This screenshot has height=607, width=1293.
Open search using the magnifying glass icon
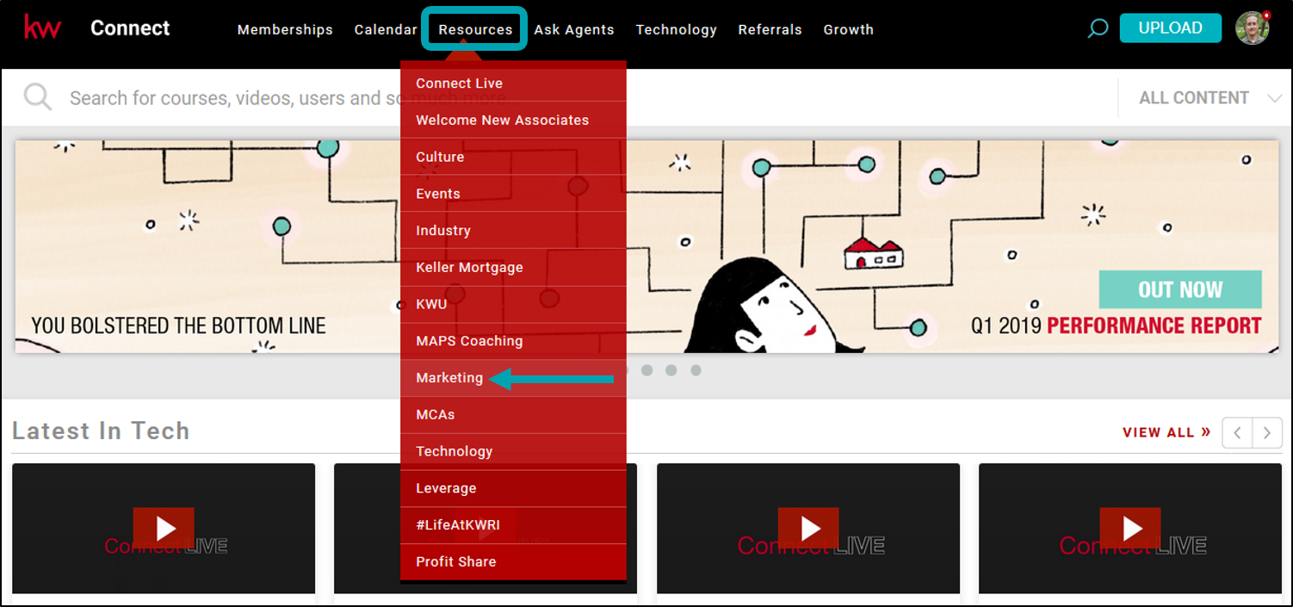coord(1097,28)
